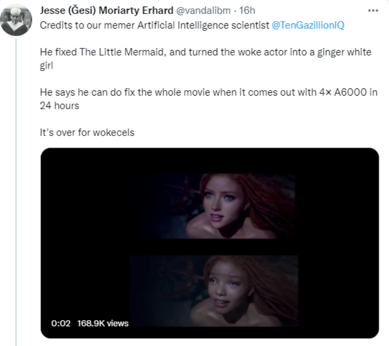Click the 168.9K views counter
Image resolution: width=389 pixels, height=346 pixels.
tap(103, 323)
